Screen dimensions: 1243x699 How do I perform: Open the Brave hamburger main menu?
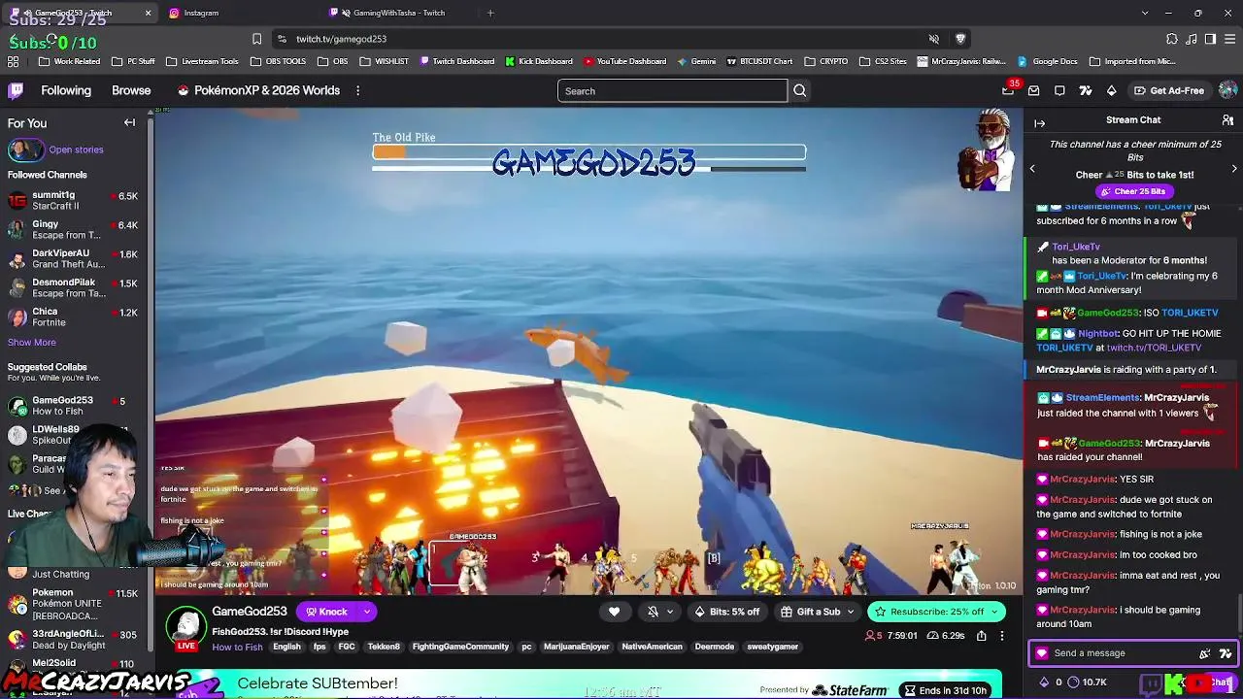tap(1228, 39)
